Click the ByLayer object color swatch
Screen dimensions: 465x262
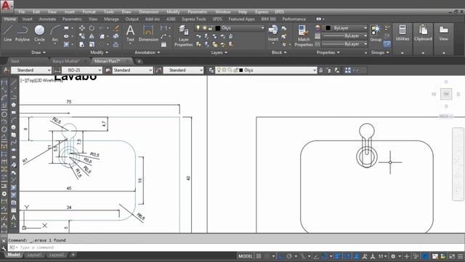click(x=328, y=28)
